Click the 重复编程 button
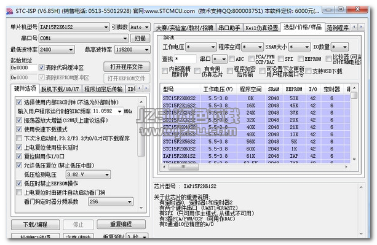 [x=121, y=225]
